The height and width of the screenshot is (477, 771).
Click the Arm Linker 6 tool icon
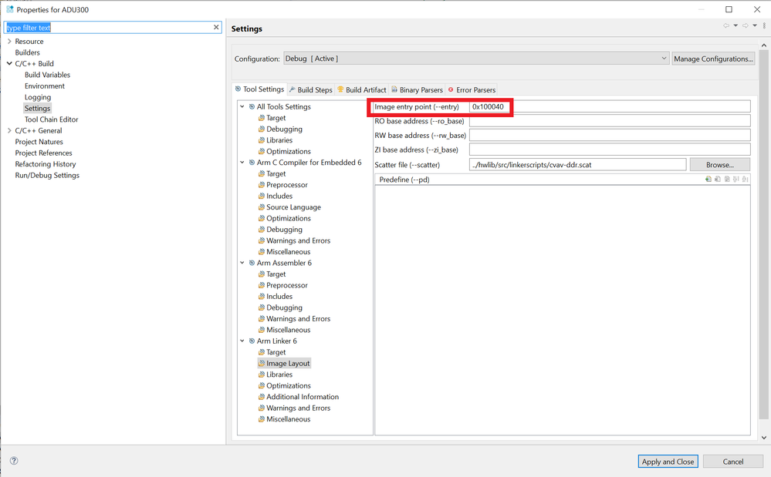tap(252, 341)
